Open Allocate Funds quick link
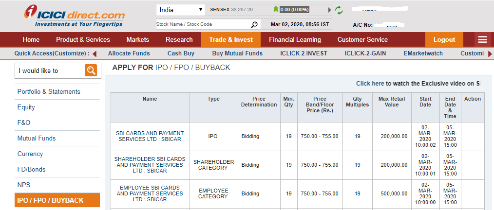This screenshot has height=210, width=494. [x=129, y=53]
